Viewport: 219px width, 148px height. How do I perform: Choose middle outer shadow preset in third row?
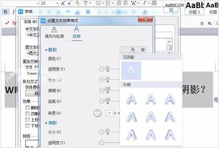[x=151, y=135]
